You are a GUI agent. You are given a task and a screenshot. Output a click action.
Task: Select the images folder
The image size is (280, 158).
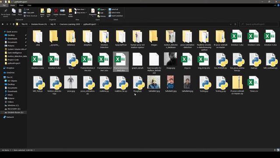coord(154,38)
